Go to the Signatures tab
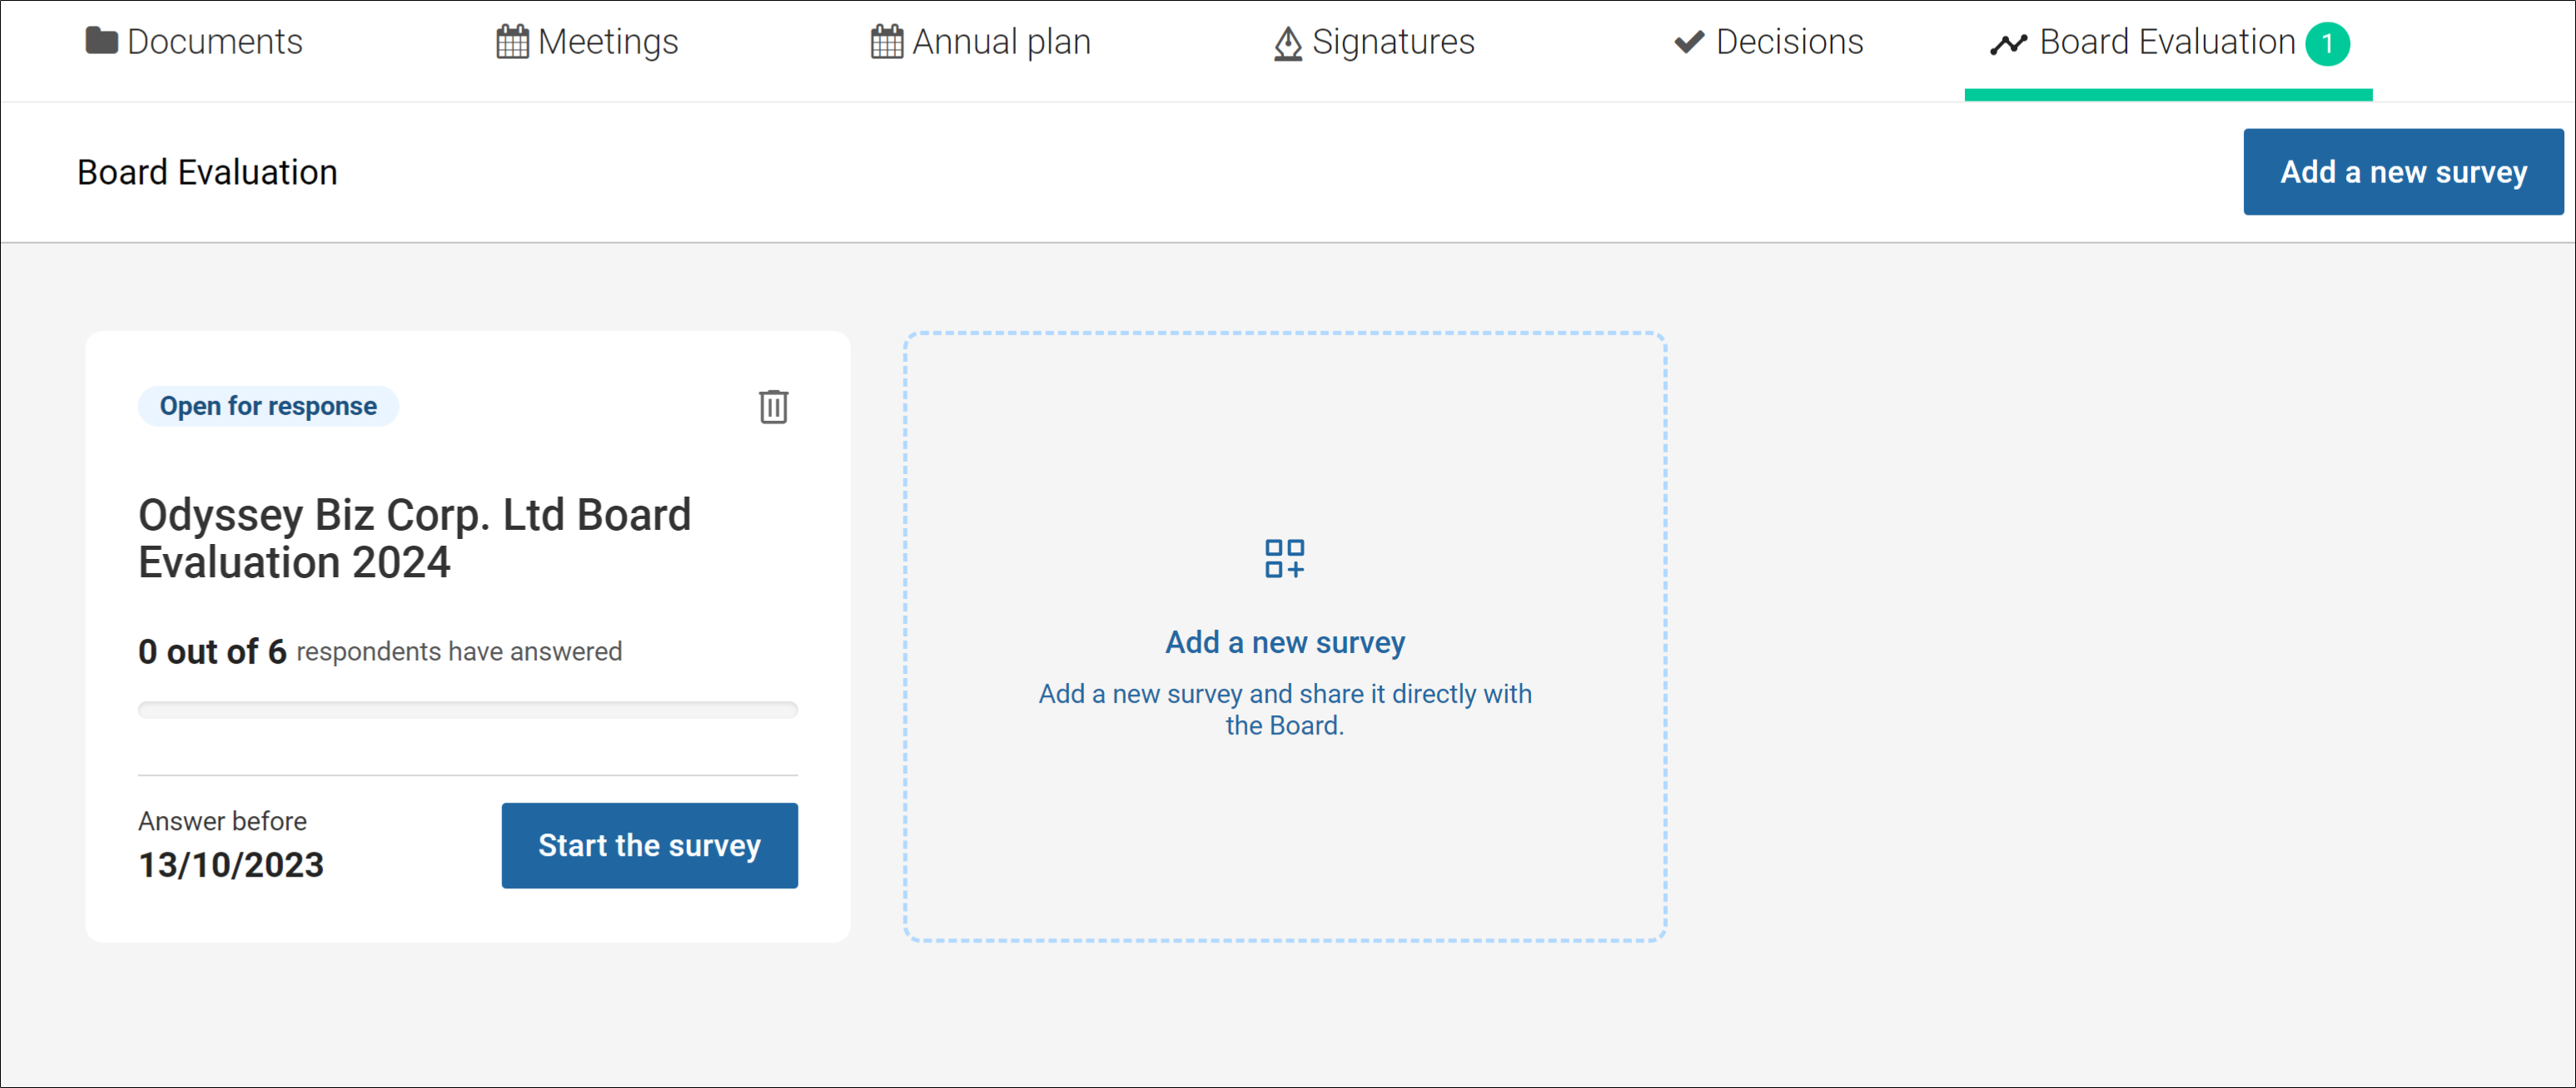The width and height of the screenshot is (2576, 1088). click(x=1395, y=42)
